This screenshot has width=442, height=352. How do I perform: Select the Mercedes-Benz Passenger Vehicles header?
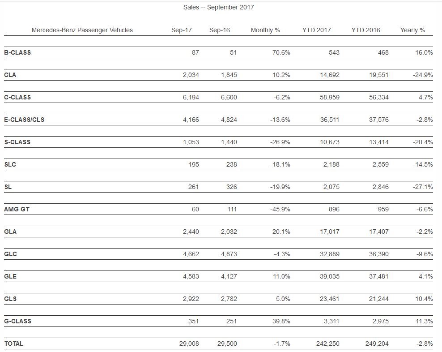(x=82, y=30)
